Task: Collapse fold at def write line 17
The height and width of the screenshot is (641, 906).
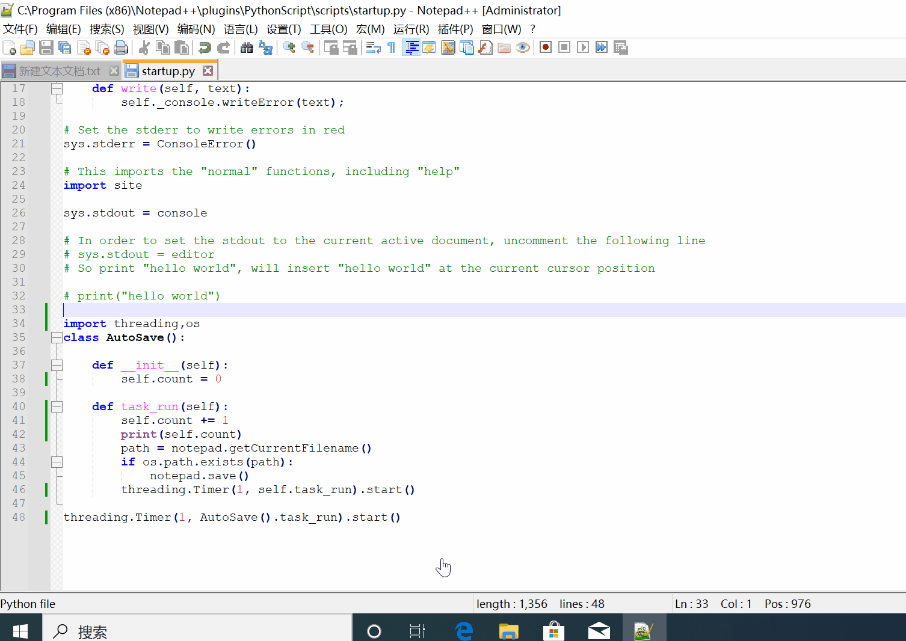Action: [57, 88]
